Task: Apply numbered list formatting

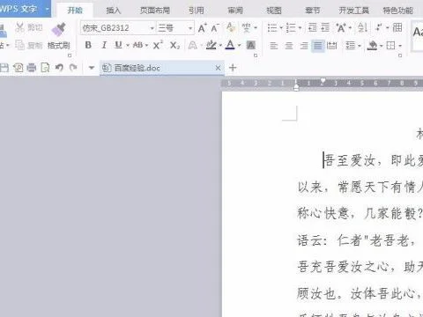Action: click(291, 28)
